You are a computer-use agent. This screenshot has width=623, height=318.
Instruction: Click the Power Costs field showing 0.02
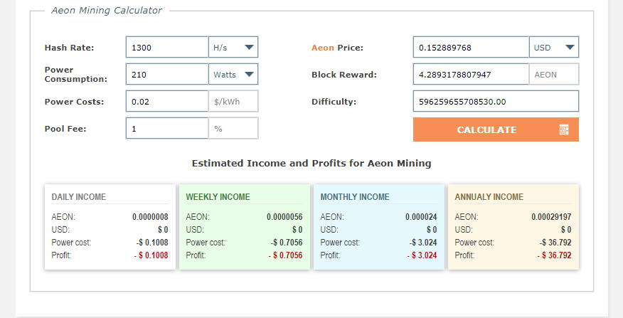[167, 101]
